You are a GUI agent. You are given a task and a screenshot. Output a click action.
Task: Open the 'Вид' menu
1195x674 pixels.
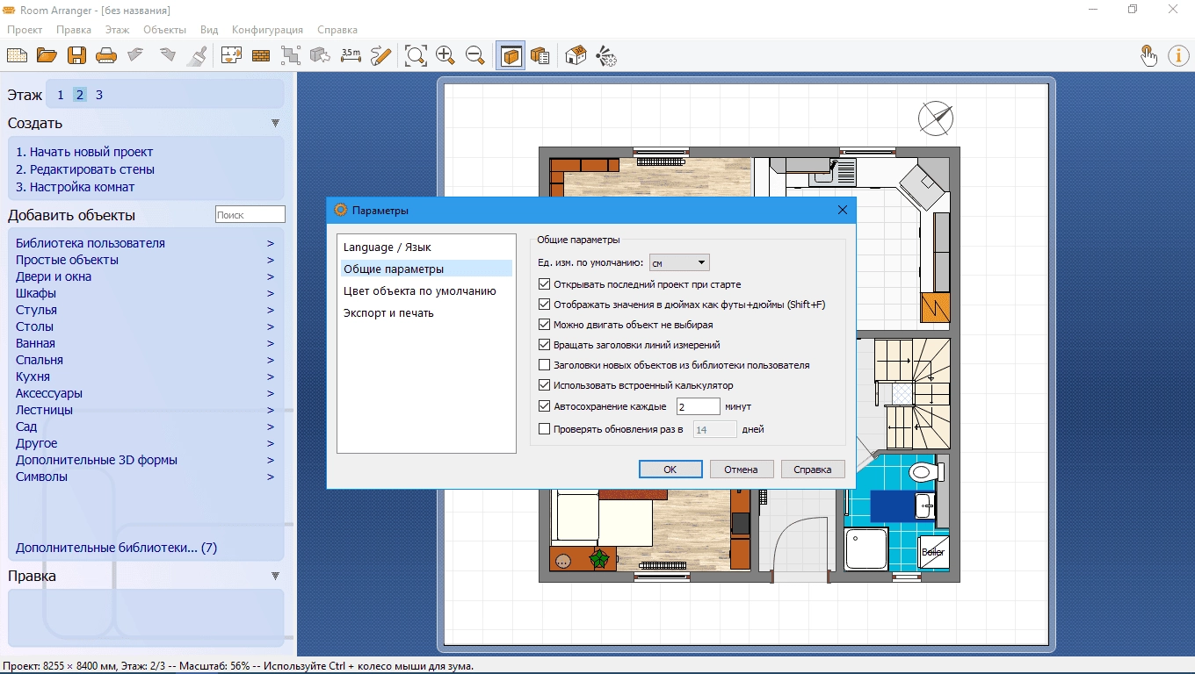pos(209,30)
